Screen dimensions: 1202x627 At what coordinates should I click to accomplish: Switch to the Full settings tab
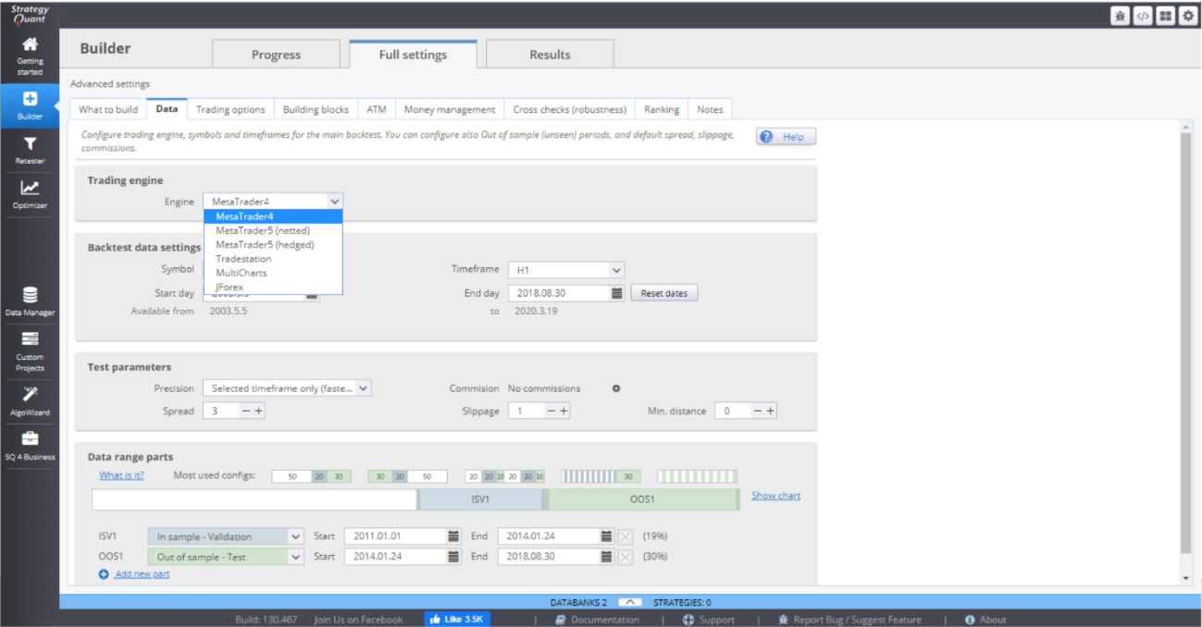(413, 55)
